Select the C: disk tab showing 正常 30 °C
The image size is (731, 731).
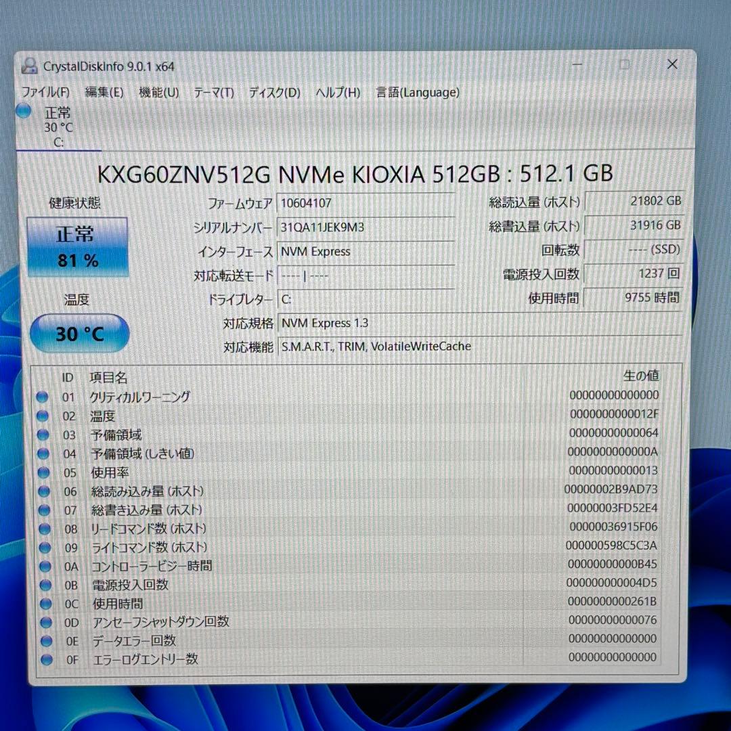(x=58, y=127)
